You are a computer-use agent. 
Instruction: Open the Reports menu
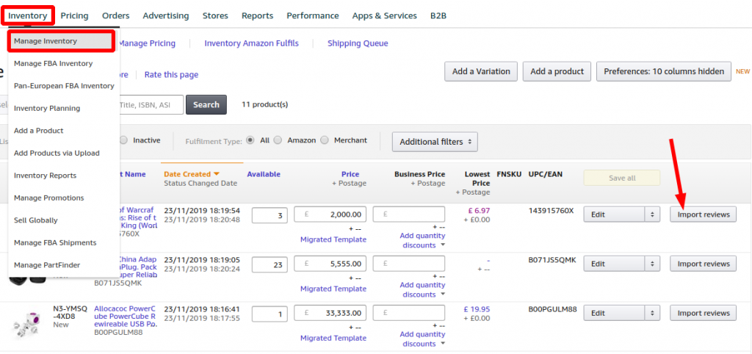coord(258,16)
